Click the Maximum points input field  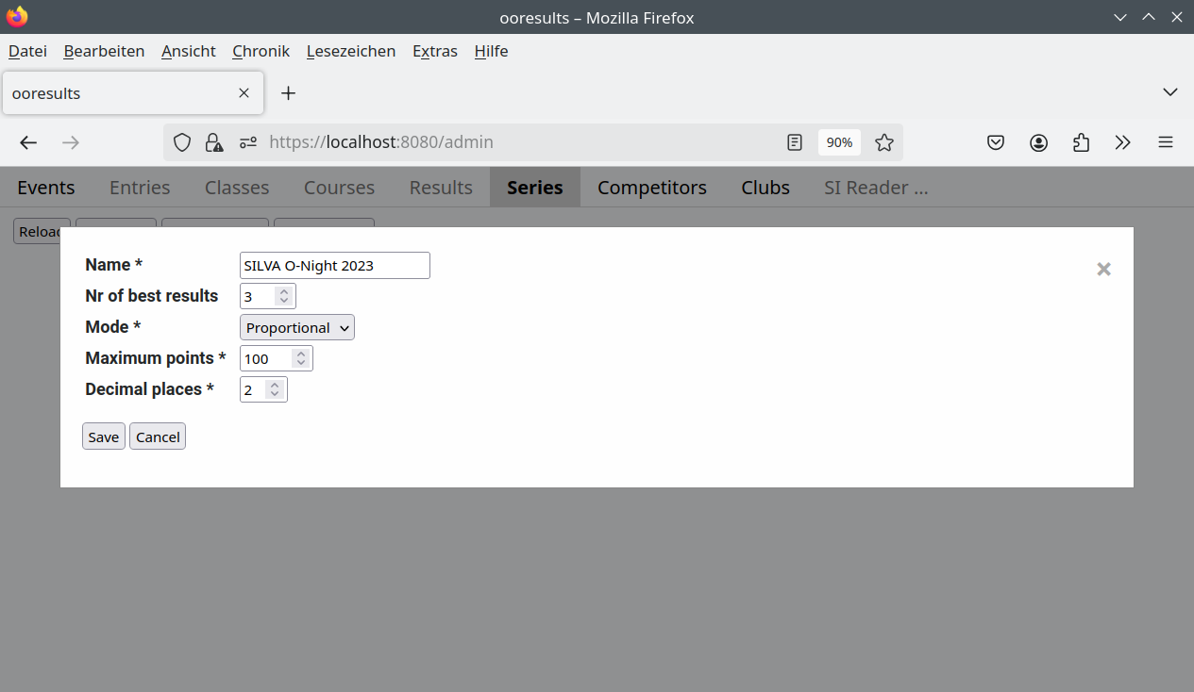277,358
